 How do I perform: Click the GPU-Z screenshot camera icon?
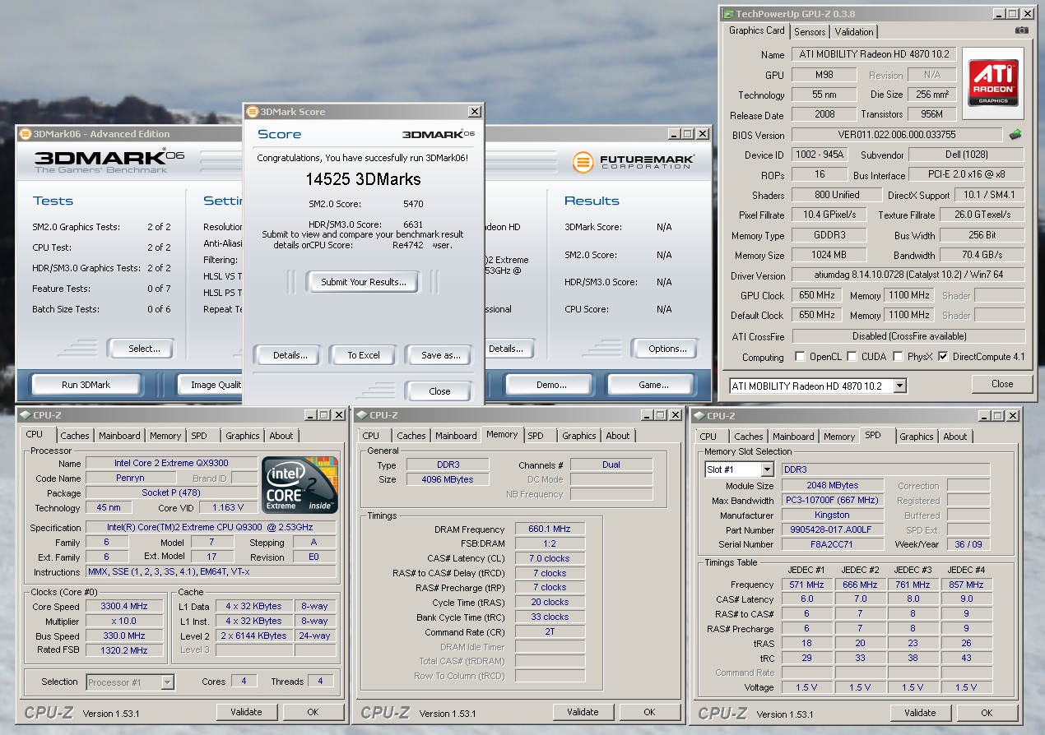click(x=1021, y=30)
